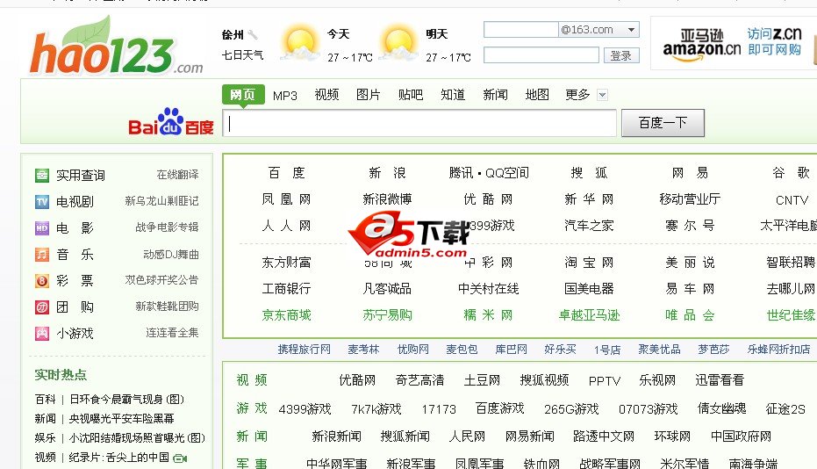The image size is (817, 469).
Task: Click the Amazon.cn banner logo
Action: tap(701, 44)
